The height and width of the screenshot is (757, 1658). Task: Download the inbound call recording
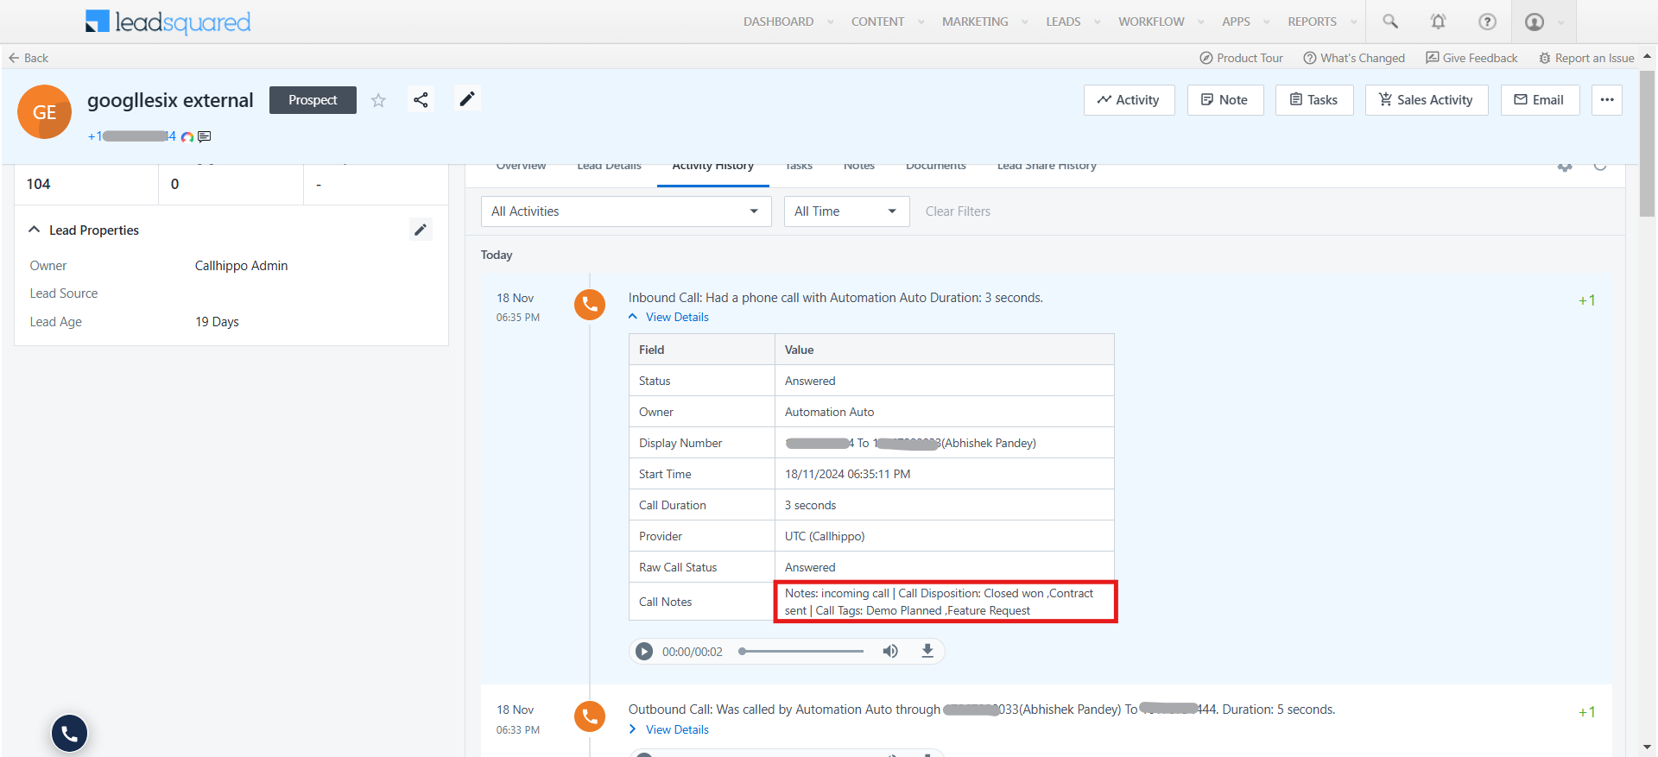coord(927,651)
